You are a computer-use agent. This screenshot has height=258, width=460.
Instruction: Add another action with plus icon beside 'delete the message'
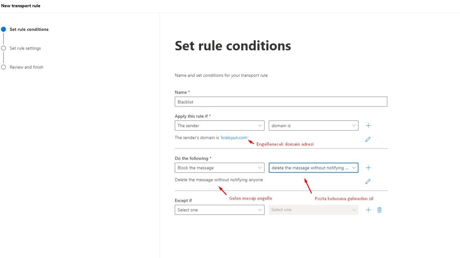click(x=368, y=168)
